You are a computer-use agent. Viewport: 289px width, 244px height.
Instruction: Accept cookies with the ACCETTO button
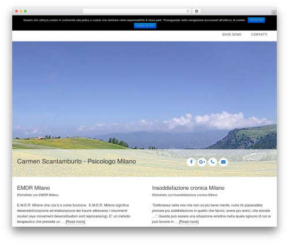point(256,20)
